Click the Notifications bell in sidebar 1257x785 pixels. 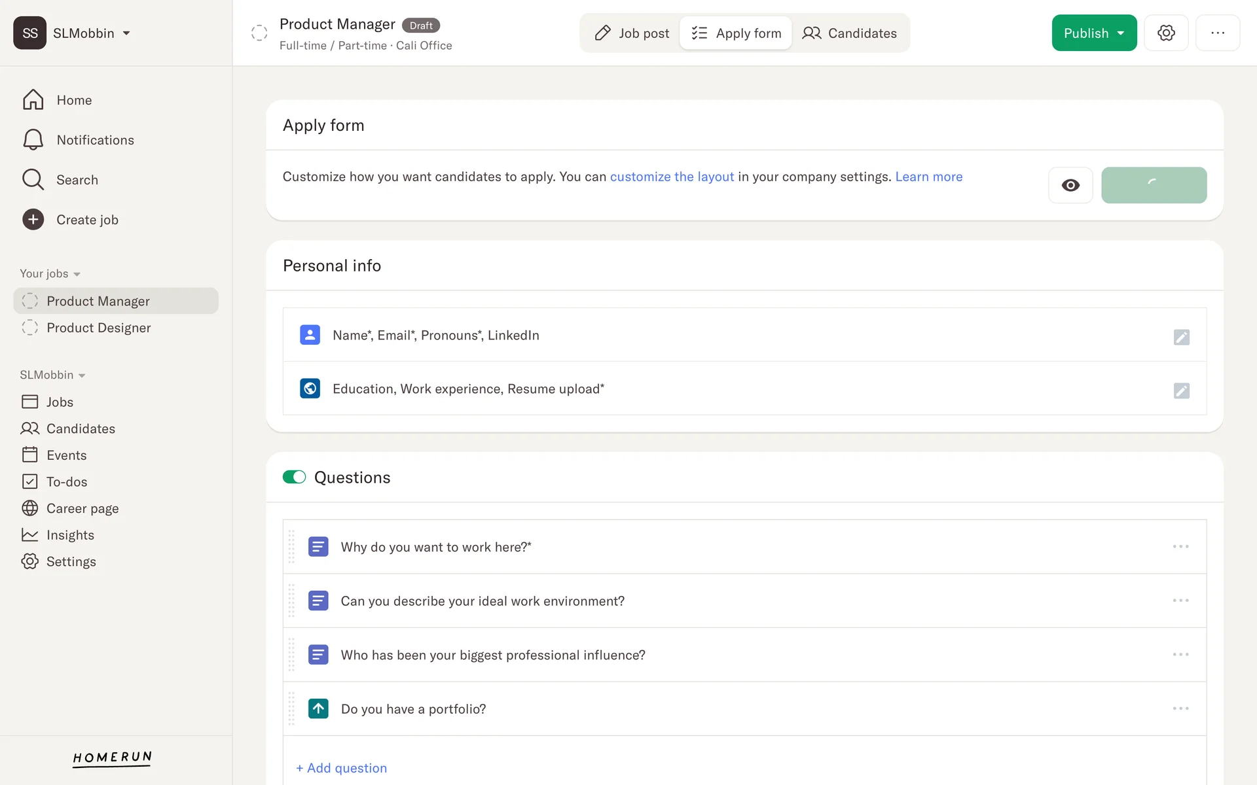(x=33, y=140)
